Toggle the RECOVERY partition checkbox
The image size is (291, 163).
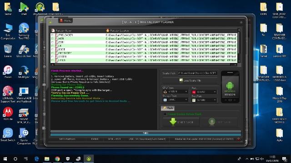click(53, 53)
